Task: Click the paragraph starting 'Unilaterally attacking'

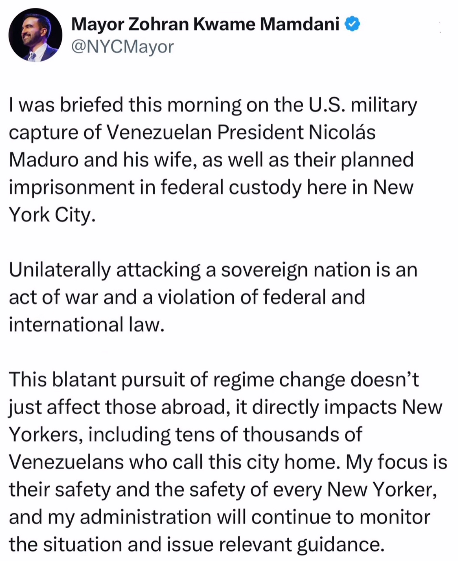Action: (212, 297)
